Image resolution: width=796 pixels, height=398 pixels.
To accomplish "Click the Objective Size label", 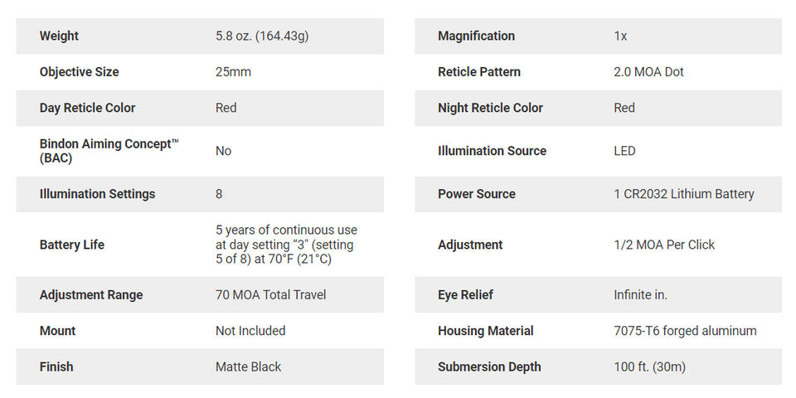I will coord(79,72).
